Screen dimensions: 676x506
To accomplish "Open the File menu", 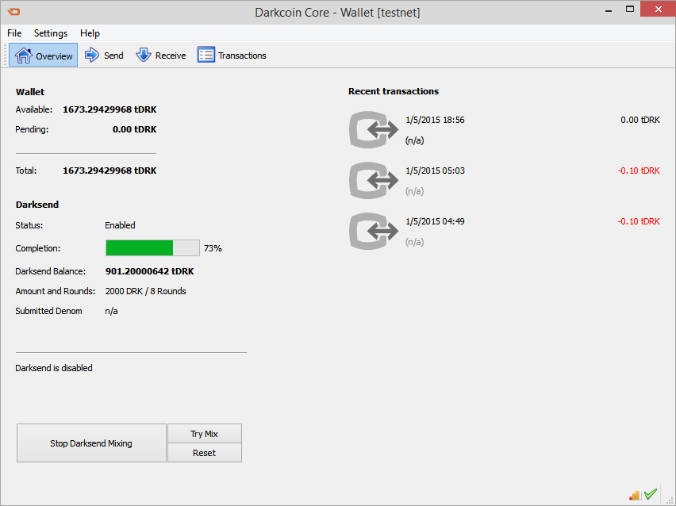I will click(x=14, y=33).
